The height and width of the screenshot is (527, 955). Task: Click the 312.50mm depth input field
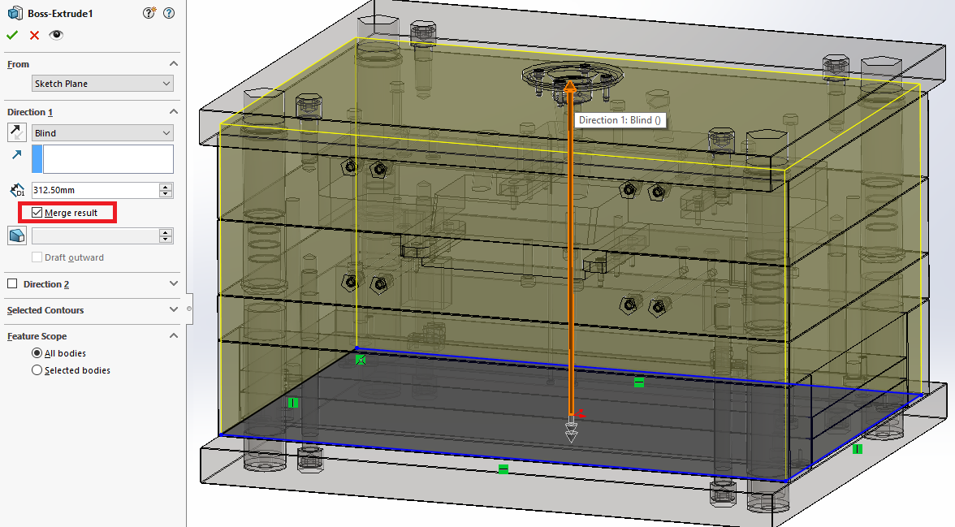[94, 190]
